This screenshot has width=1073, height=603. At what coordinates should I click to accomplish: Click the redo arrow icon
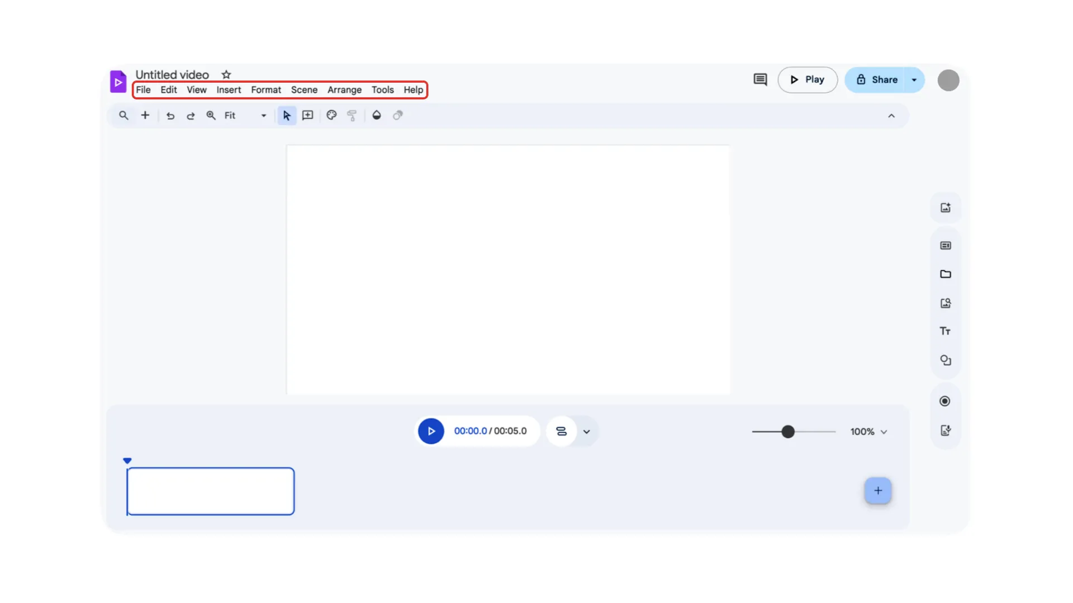[189, 115]
